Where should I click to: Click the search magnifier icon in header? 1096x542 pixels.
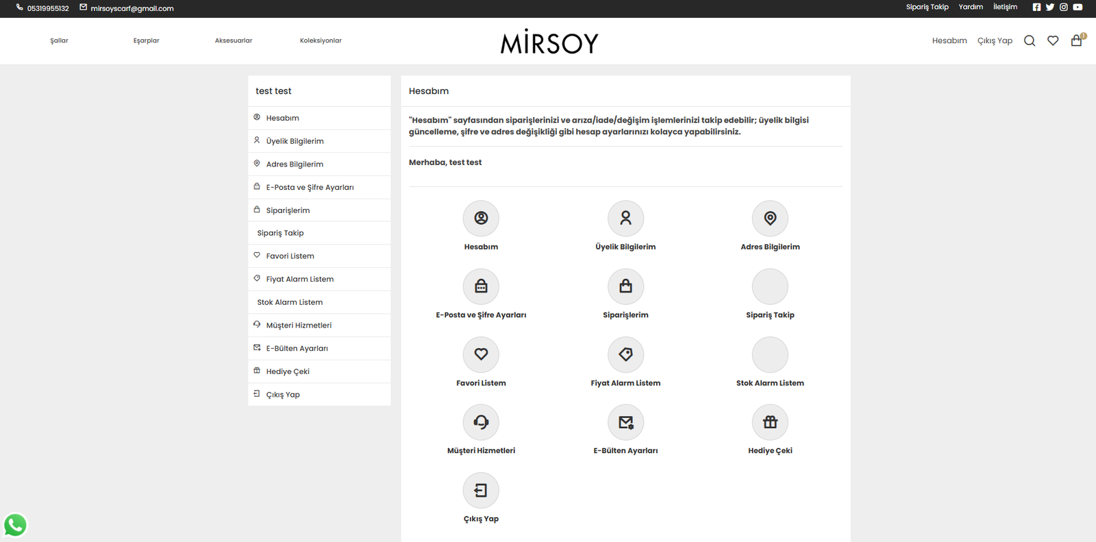(x=1029, y=41)
